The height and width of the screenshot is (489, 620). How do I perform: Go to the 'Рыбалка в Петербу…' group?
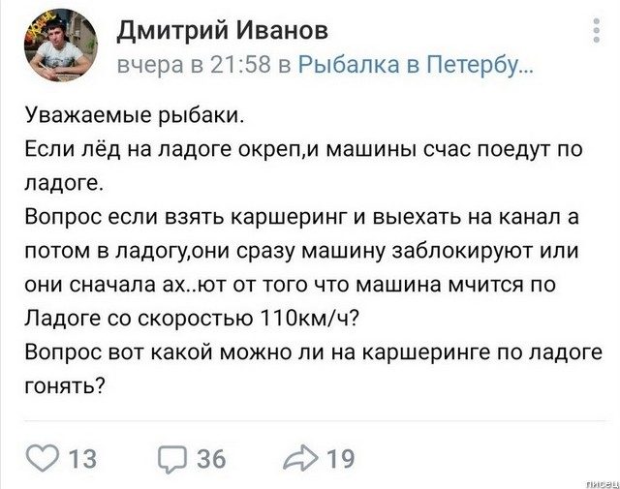click(x=415, y=65)
